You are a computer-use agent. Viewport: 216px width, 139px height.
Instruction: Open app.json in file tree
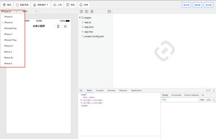89,27
